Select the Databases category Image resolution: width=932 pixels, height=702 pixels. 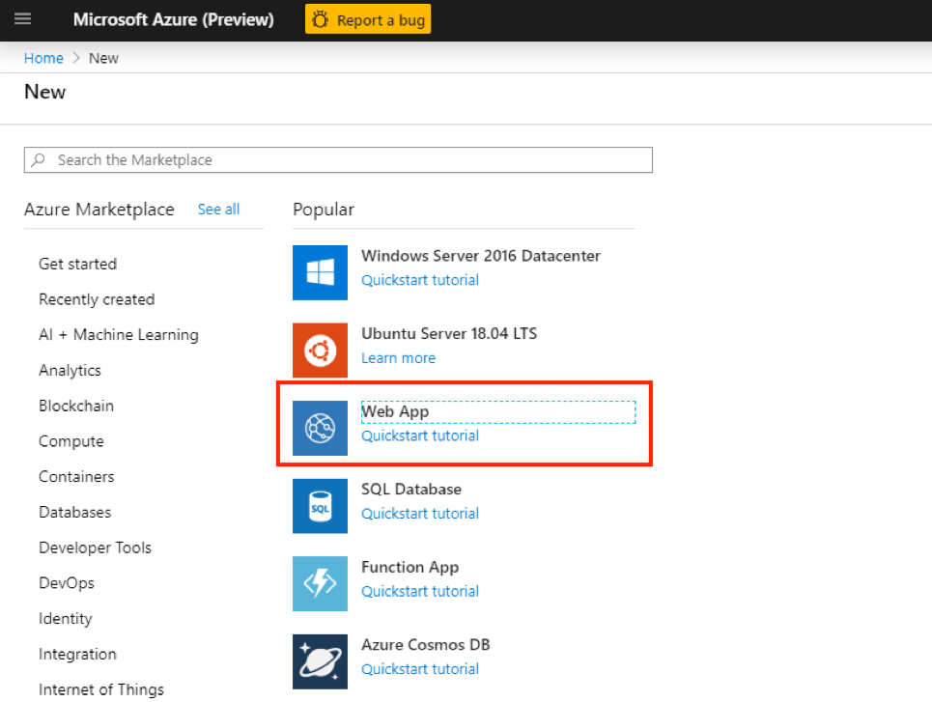coord(74,513)
